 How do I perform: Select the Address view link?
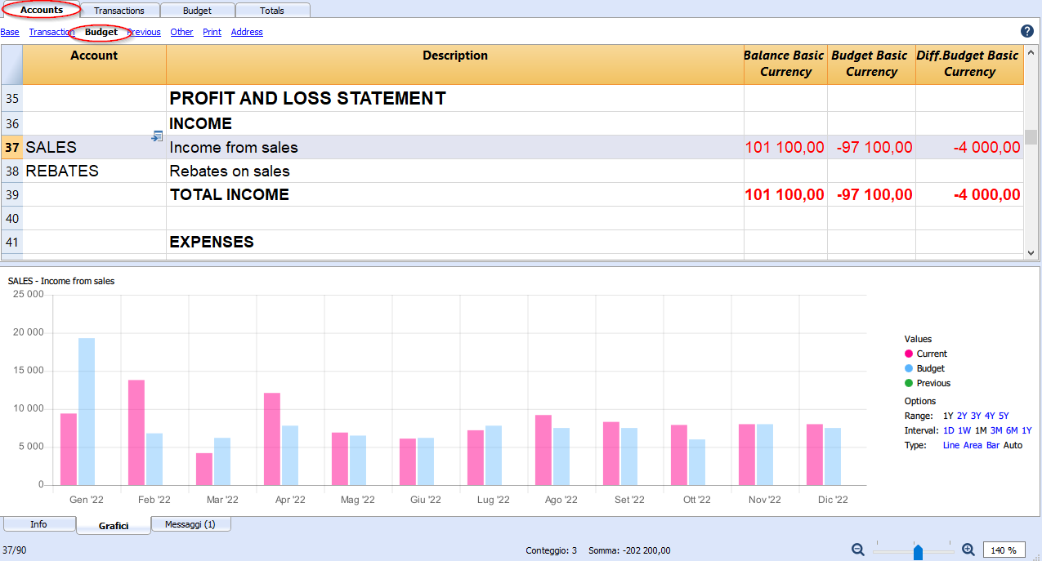click(x=247, y=32)
